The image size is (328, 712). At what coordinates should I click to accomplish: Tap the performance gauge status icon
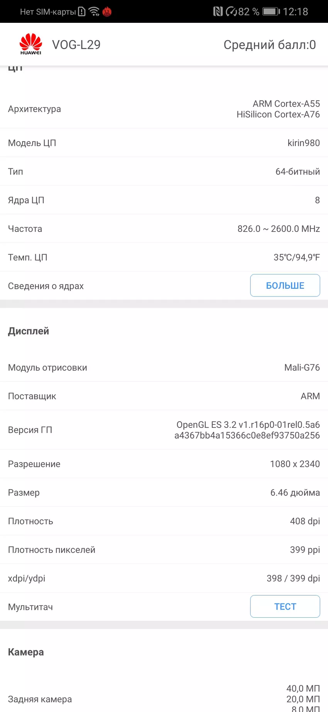(x=231, y=12)
